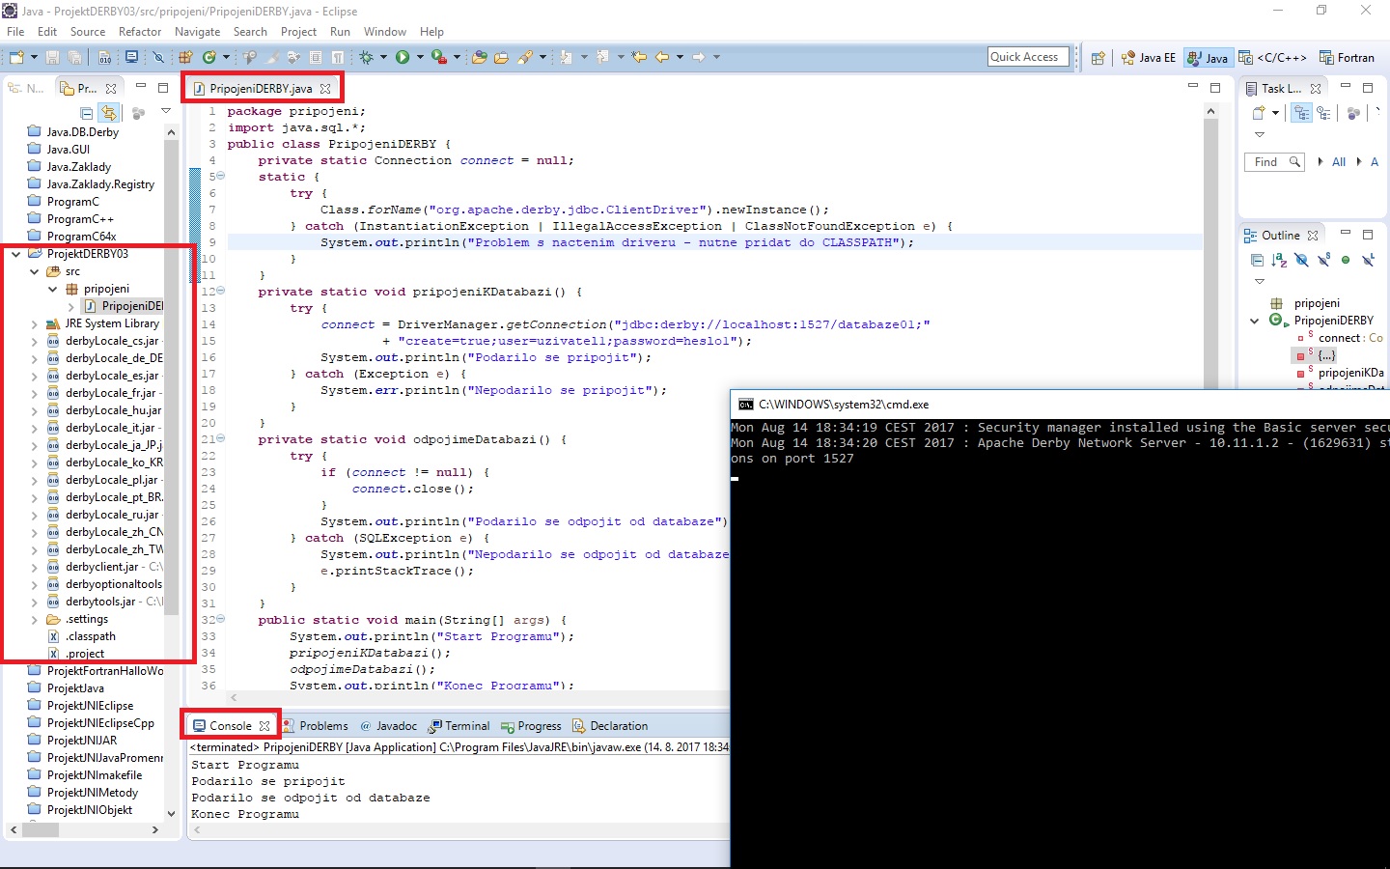Sort Outline members alphabetically
This screenshot has width=1390, height=869.
pos(1279,260)
